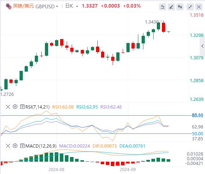The height and width of the screenshot is (174, 205).
Task: Click the MACD(12,26,9) label
Action: [41, 146]
